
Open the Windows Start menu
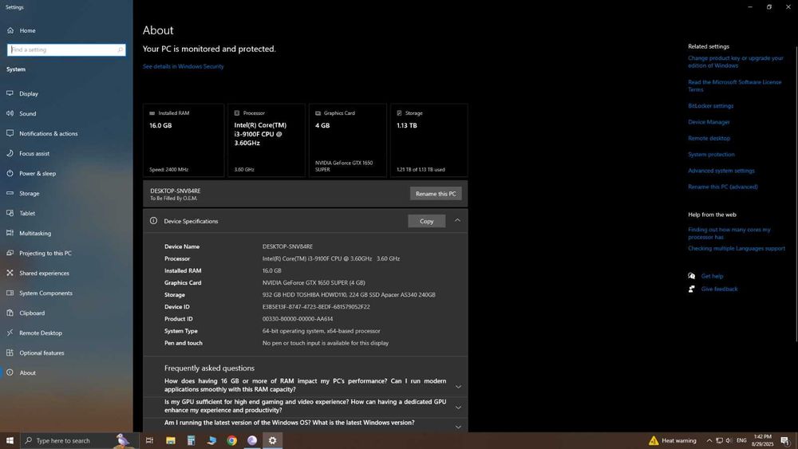coord(10,440)
